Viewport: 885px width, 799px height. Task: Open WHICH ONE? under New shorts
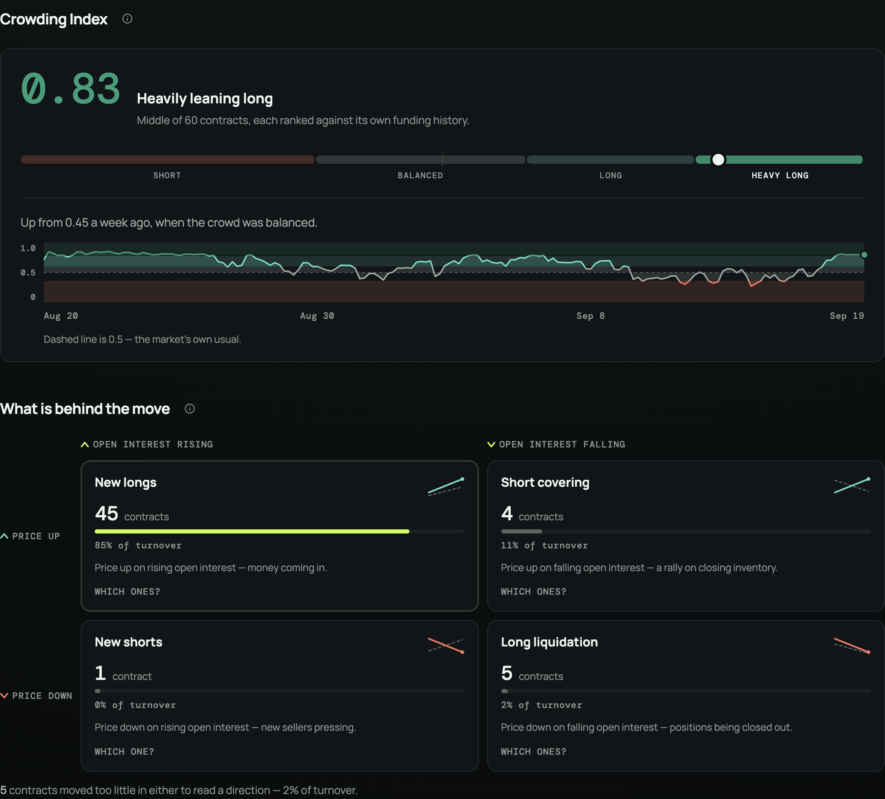(x=124, y=751)
